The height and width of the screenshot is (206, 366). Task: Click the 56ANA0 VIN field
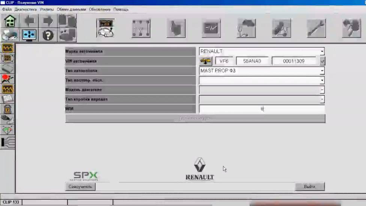coord(252,61)
